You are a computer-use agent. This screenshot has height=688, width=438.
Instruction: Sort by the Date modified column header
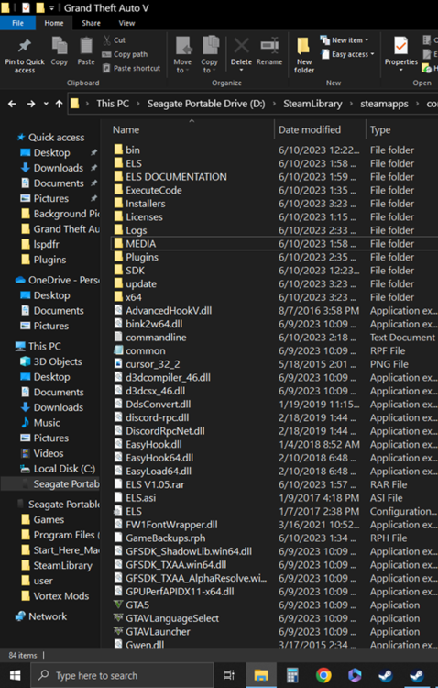pos(310,129)
